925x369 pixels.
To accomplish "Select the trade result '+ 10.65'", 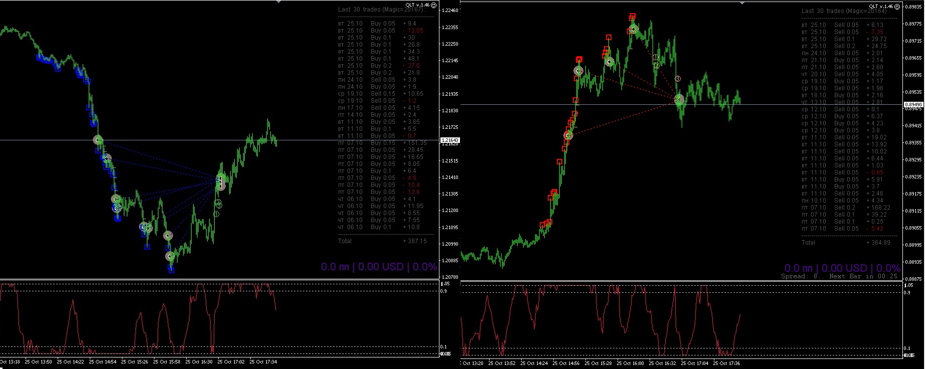I will point(413,94).
